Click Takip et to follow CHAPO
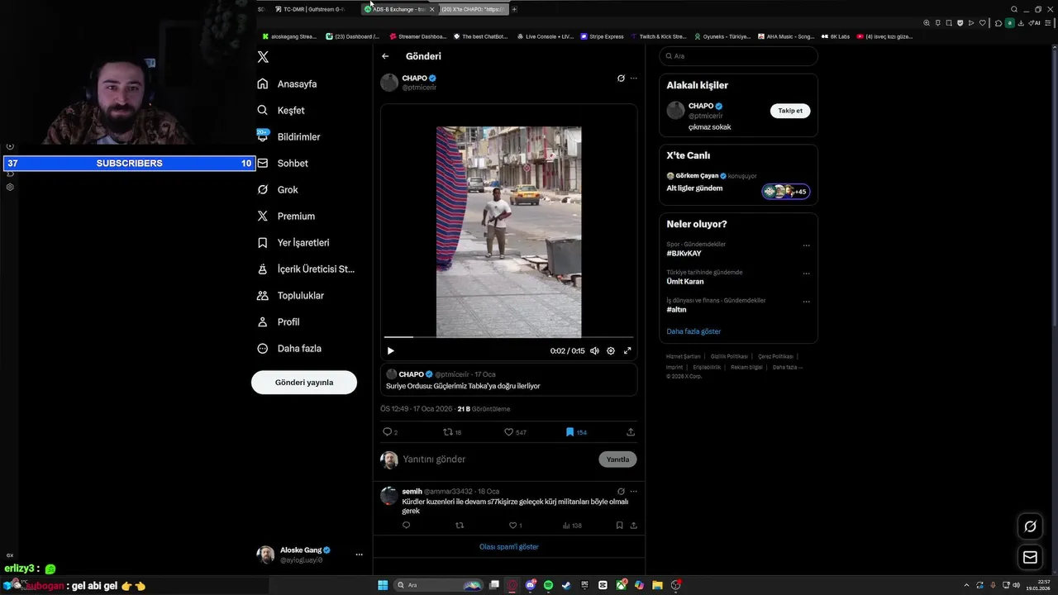Viewport: 1058px width, 595px height. tap(790, 111)
